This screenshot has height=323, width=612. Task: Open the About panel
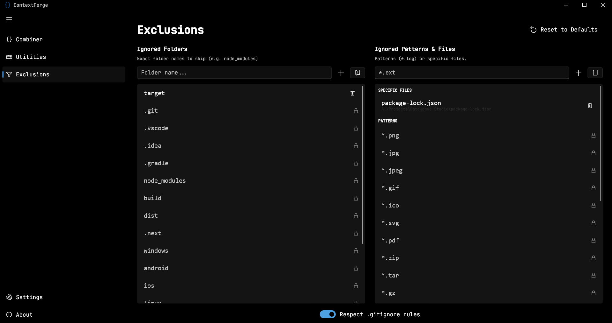(24, 314)
